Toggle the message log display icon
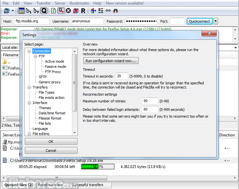Image resolution: width=239 pixels, height=189 pixels. coord(22,11)
